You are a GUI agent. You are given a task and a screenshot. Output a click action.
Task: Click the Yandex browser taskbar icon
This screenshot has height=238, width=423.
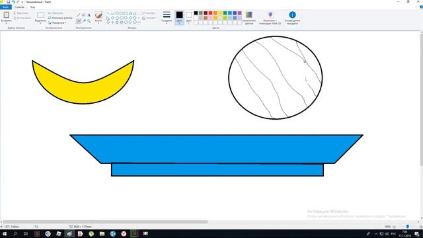point(124,233)
